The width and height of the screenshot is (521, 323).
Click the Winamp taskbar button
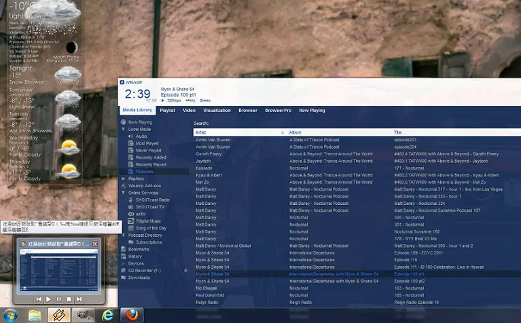(x=59, y=315)
